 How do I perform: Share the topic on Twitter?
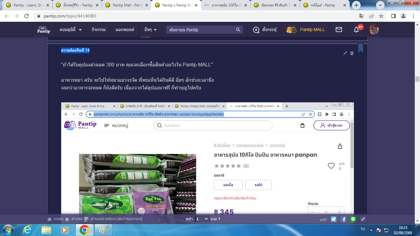334,219
